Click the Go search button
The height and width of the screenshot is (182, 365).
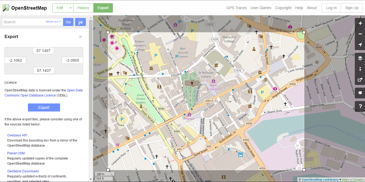coord(68,22)
